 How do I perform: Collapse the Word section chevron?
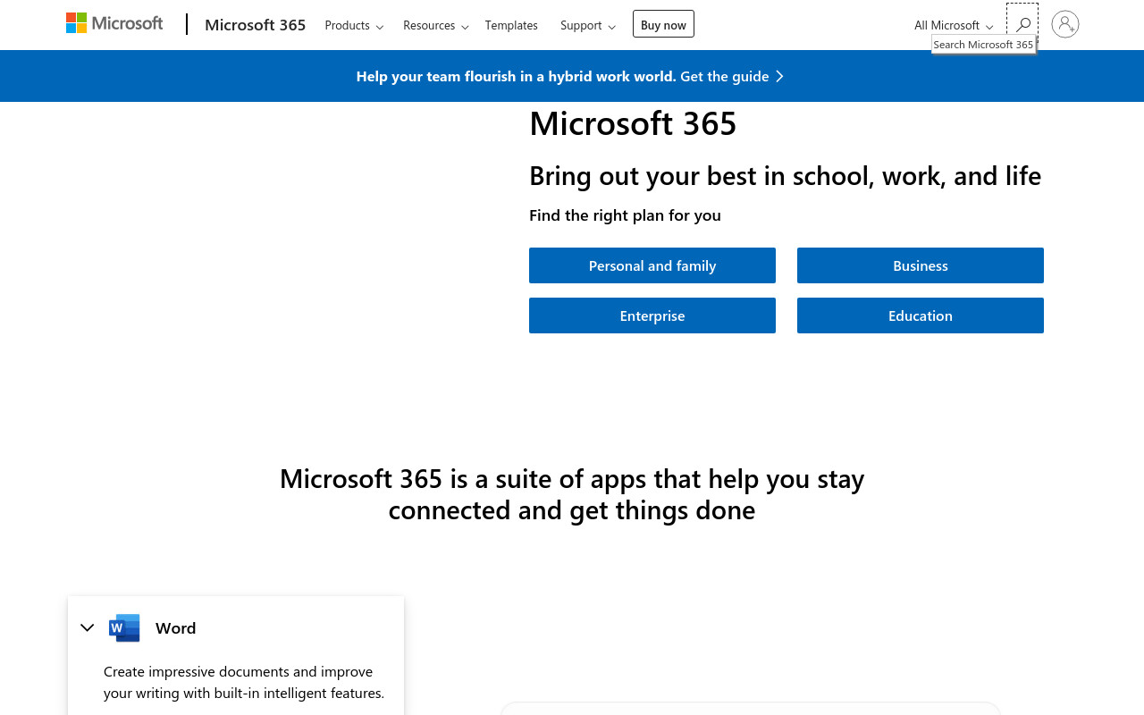click(88, 627)
